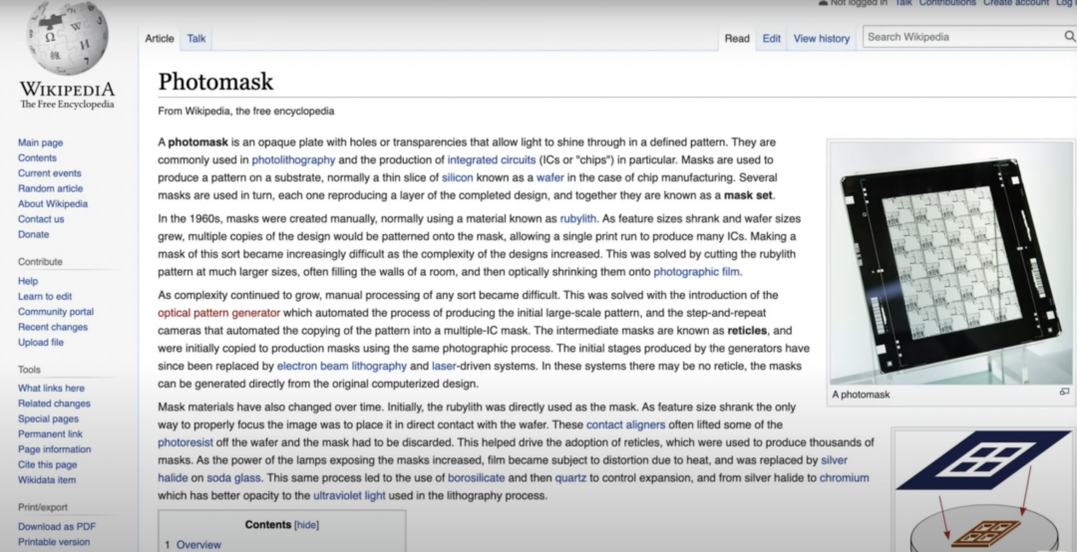Open the Help link
1077x552 pixels.
tap(28, 281)
